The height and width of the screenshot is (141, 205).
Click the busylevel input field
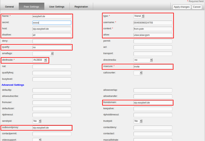tap(52, 79)
